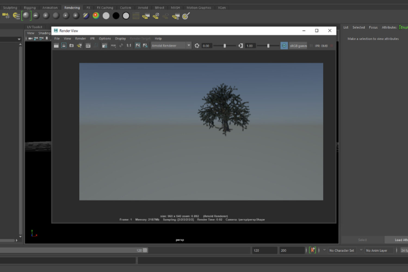Click the black surface shader ball icon
Image resolution: width=408 pixels, height=272 pixels.
116,16
